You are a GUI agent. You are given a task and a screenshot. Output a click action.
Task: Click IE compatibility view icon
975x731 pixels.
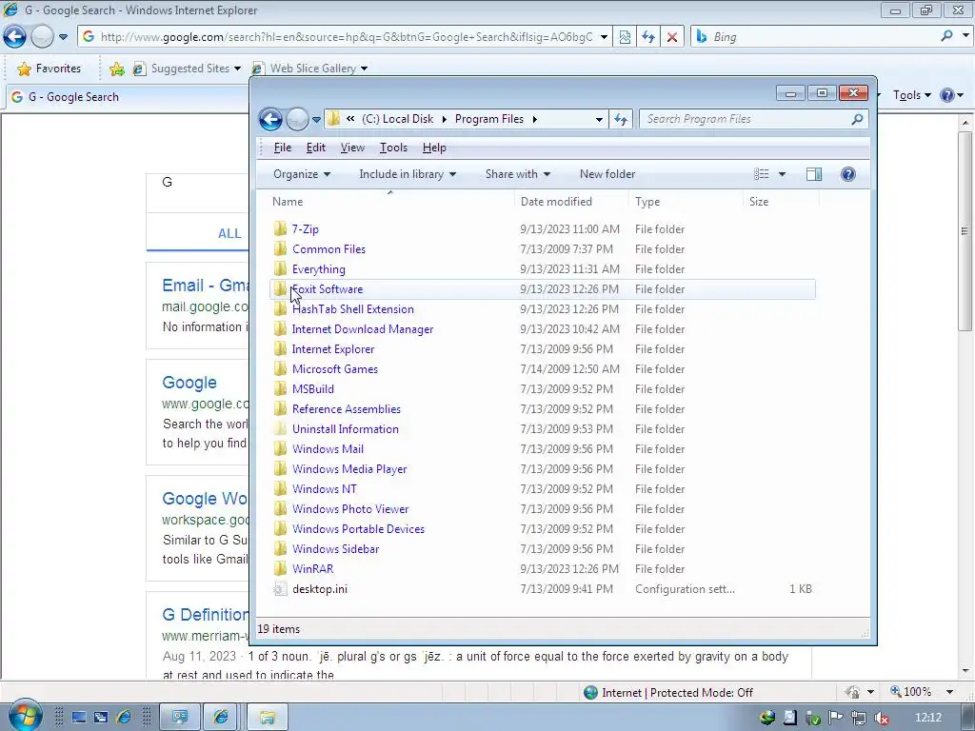coord(625,37)
